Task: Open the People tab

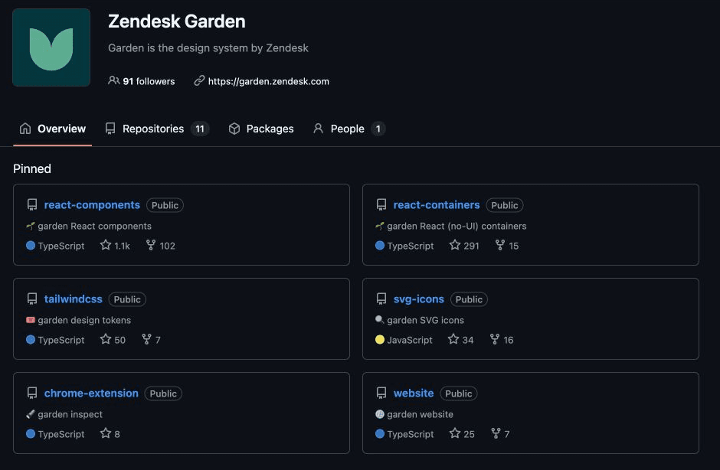Action: click(x=349, y=129)
